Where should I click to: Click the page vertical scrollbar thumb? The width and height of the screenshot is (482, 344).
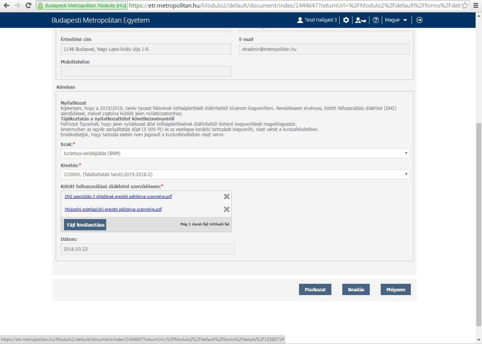click(x=479, y=224)
